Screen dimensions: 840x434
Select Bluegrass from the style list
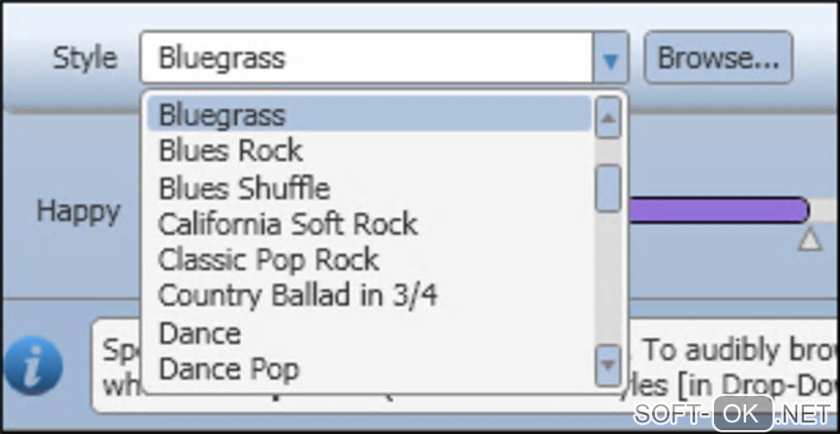[x=222, y=114]
